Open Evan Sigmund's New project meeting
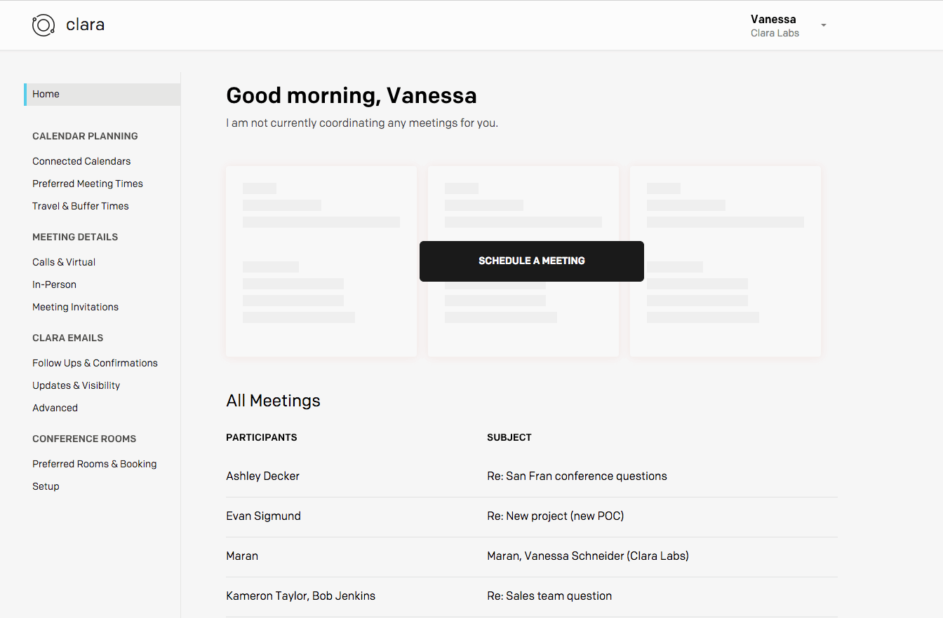 coord(555,516)
